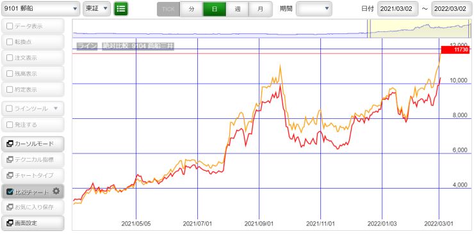Click the highlighted range in overview navigator
This screenshot has width=474, height=234.
420,29
